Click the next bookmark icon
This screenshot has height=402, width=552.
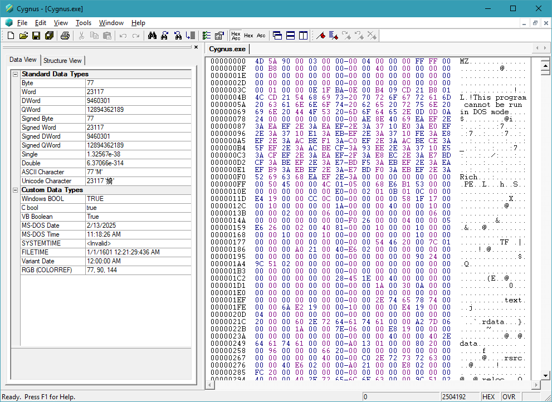346,36
